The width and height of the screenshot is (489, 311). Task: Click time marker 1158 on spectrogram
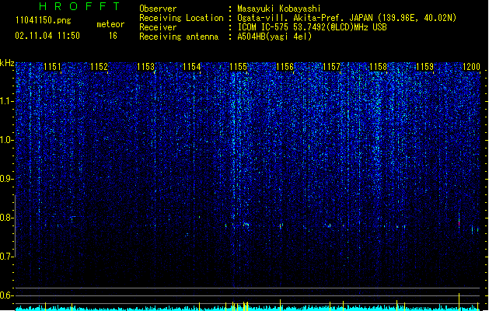[378, 67]
